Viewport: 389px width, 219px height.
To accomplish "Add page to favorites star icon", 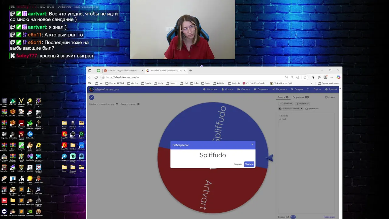I will (x=305, y=77).
